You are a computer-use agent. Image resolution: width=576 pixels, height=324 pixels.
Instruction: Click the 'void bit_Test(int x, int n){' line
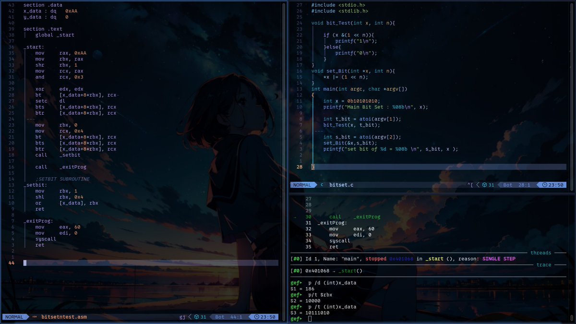coord(353,23)
